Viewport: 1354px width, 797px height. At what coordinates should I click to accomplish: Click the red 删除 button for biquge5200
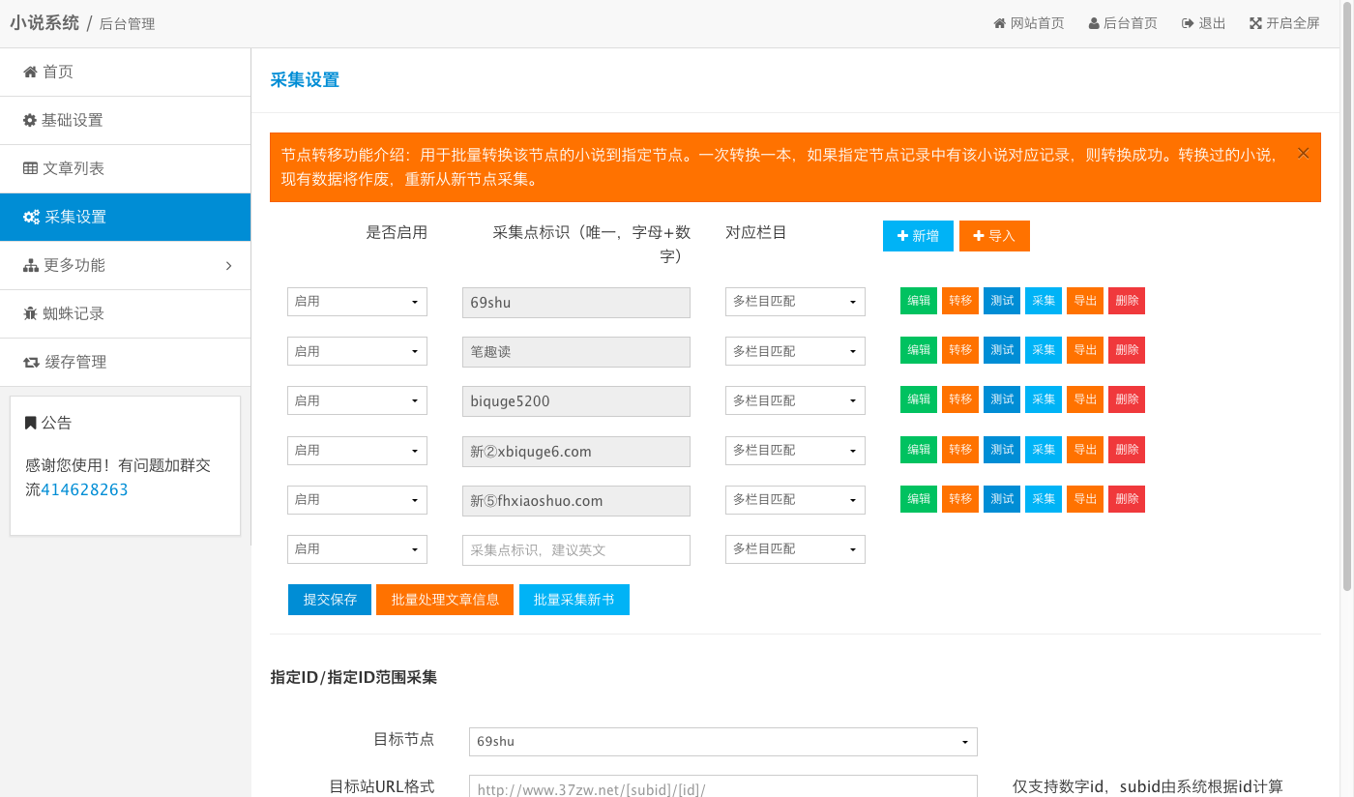tap(1127, 399)
